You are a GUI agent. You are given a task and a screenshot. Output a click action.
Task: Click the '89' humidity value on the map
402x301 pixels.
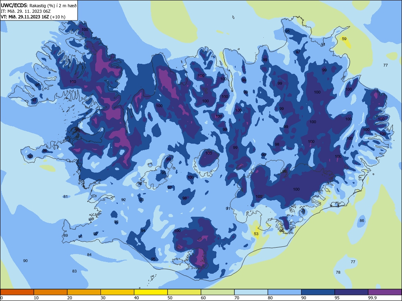pos(66,236)
